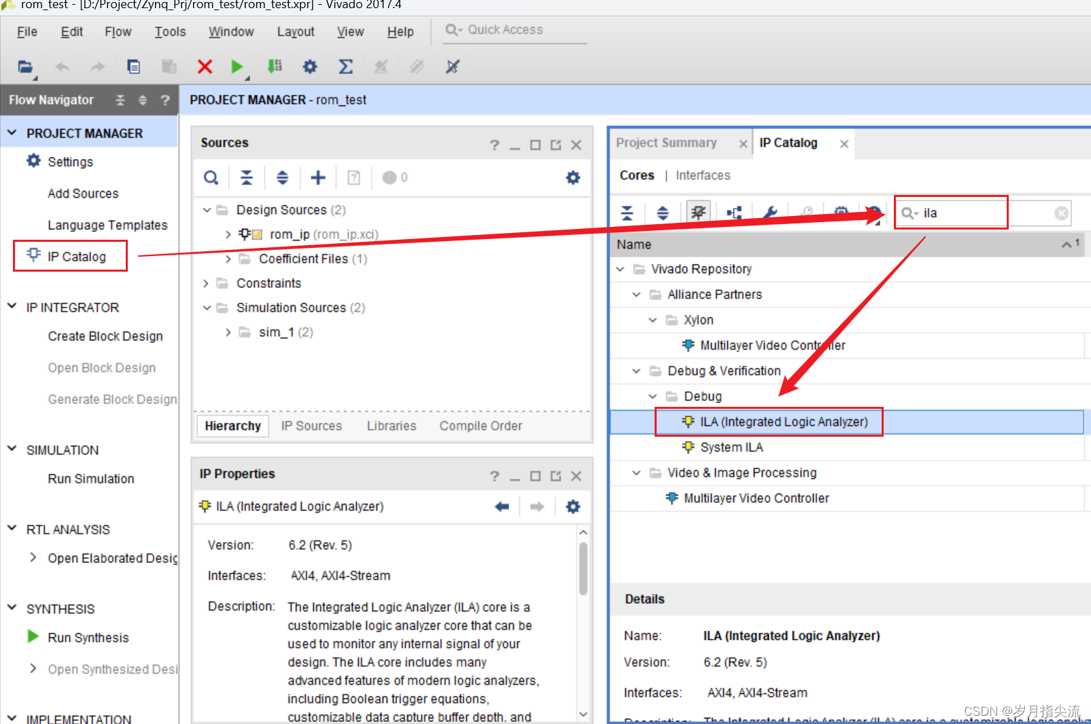Click the Sigma reports toolbar icon
1091x724 pixels.
coord(346,67)
